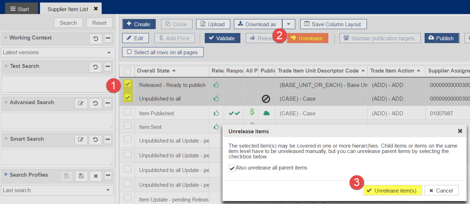Check the Item Published row checkbox
This screenshot has height=204, width=470.
pos(128,112)
